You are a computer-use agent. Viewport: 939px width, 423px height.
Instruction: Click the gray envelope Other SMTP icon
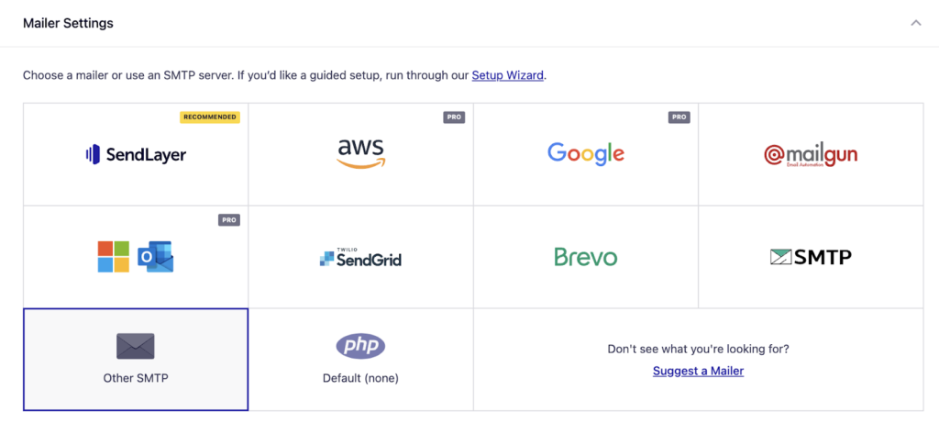[136, 346]
